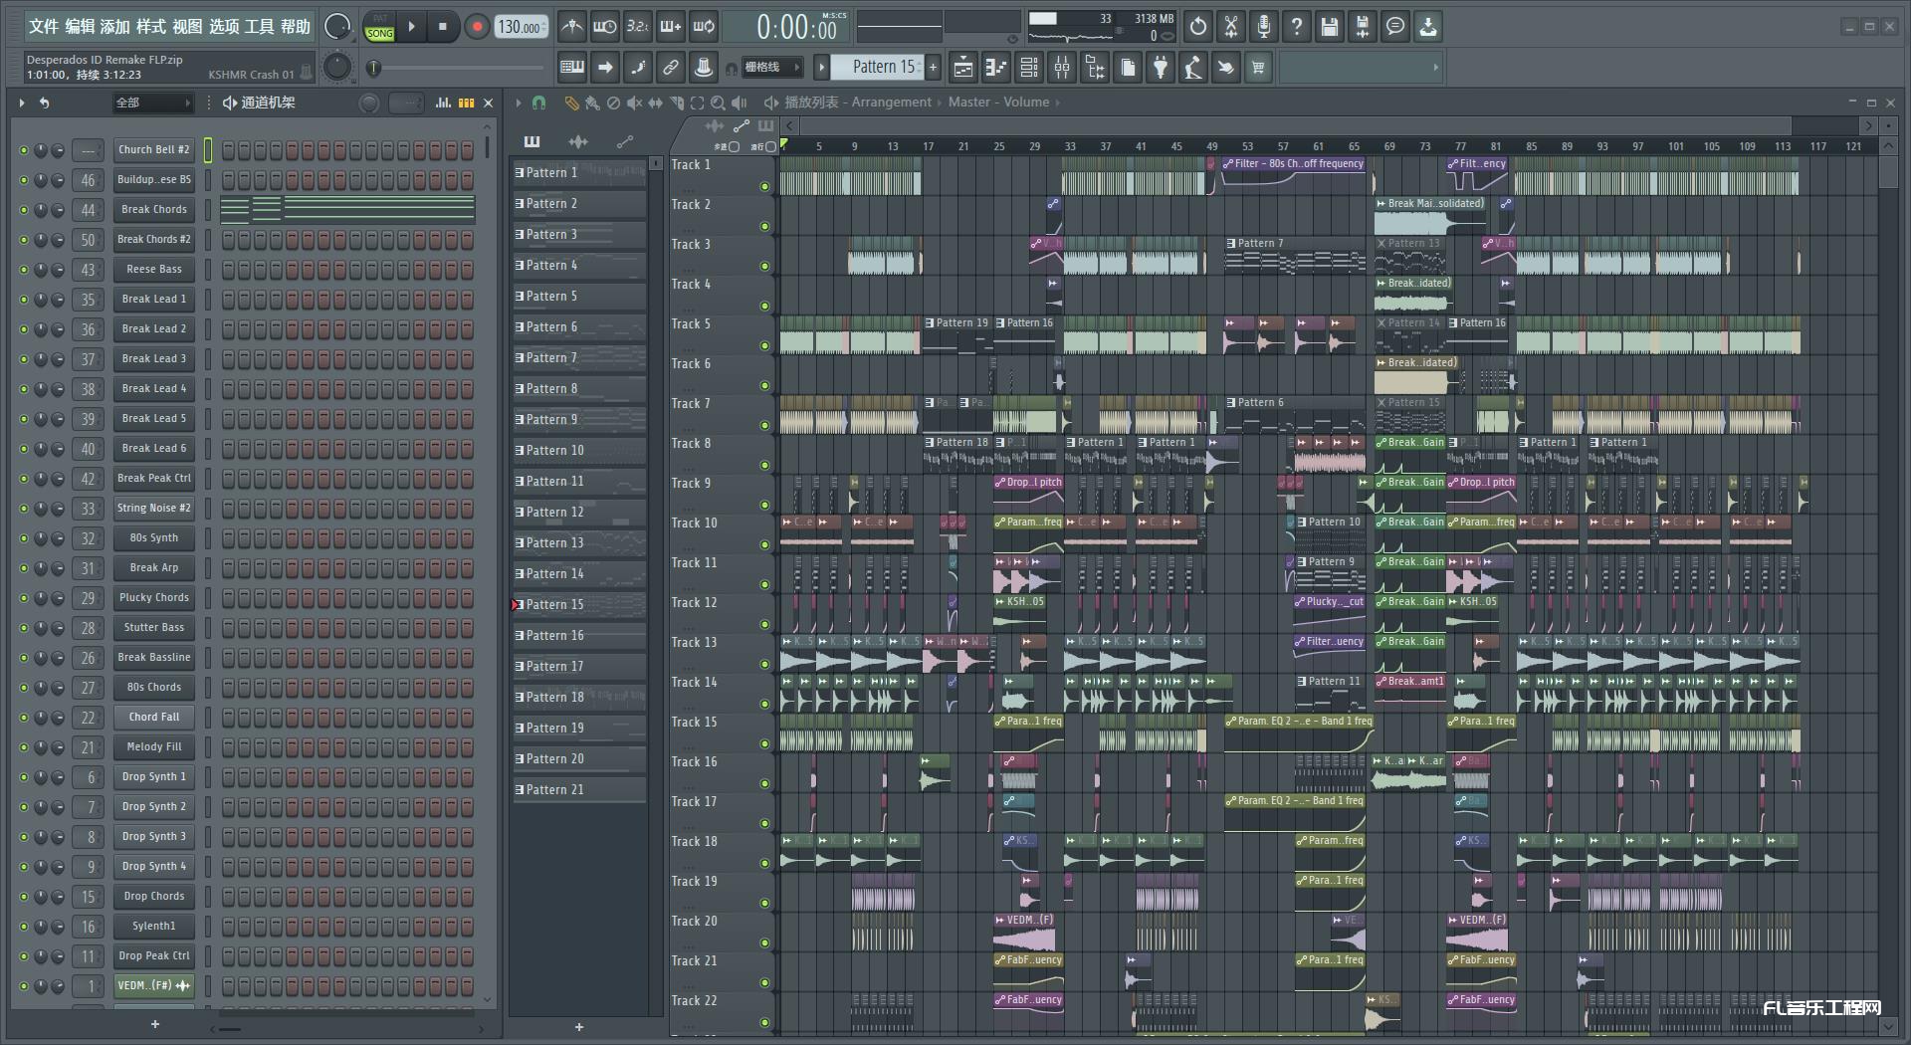The height and width of the screenshot is (1045, 1911).
Task: Toggle the playlist magnet snap icon
Action: (x=538, y=103)
